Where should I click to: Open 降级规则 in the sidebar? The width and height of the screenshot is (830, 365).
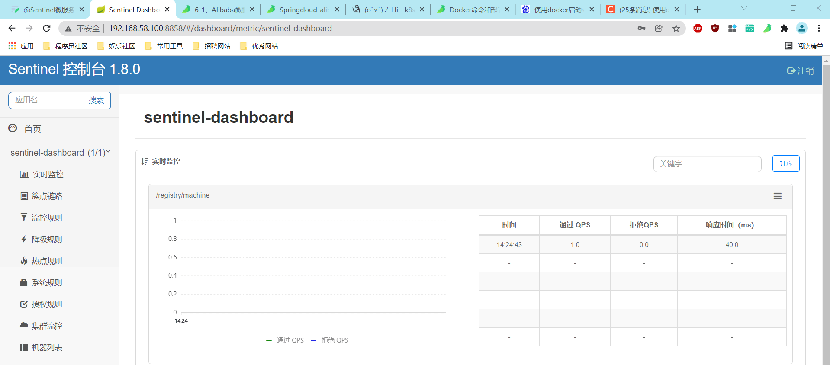42,239
